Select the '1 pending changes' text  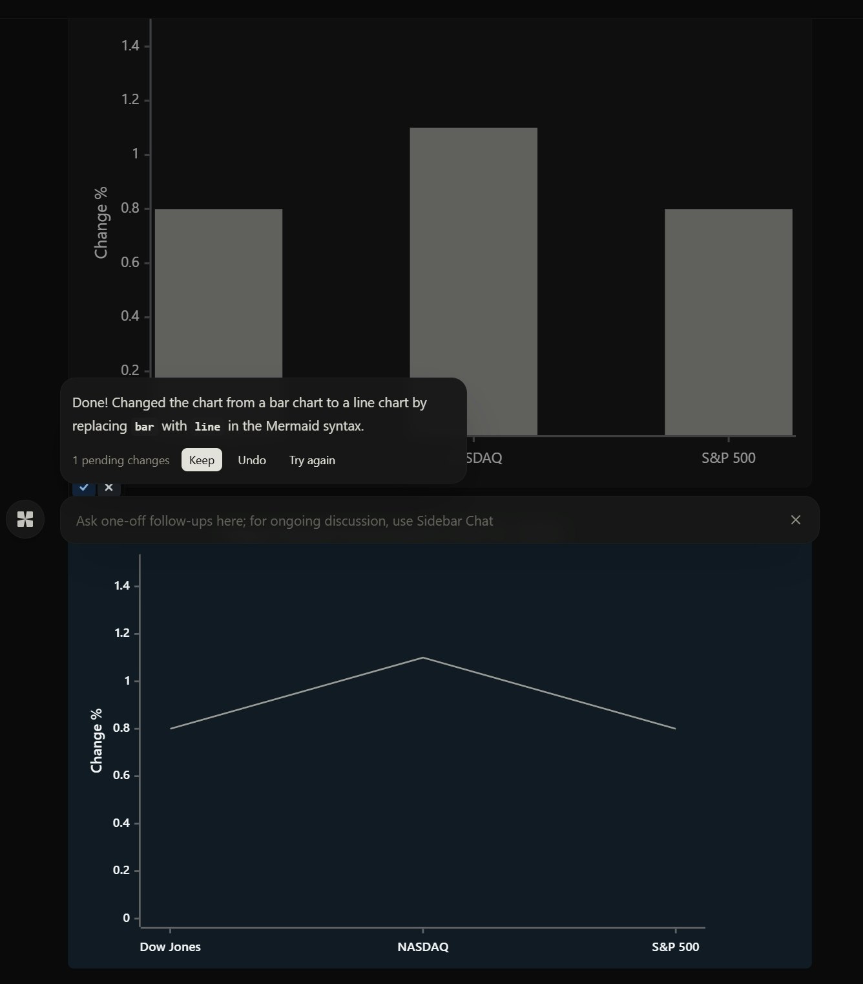[121, 460]
